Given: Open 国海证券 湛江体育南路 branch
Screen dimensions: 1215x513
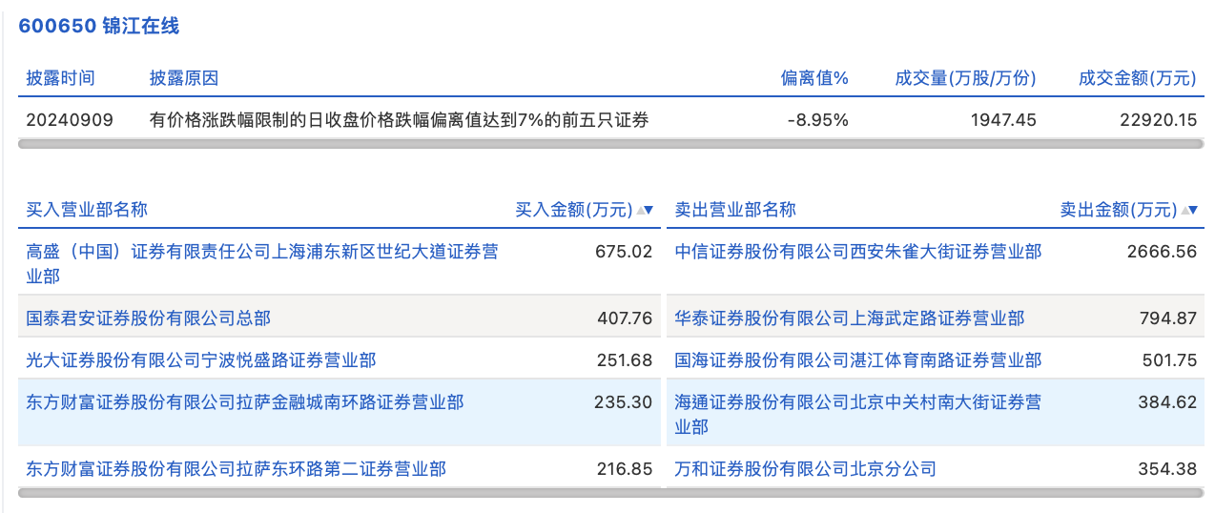Looking at the screenshot, I should click(857, 360).
